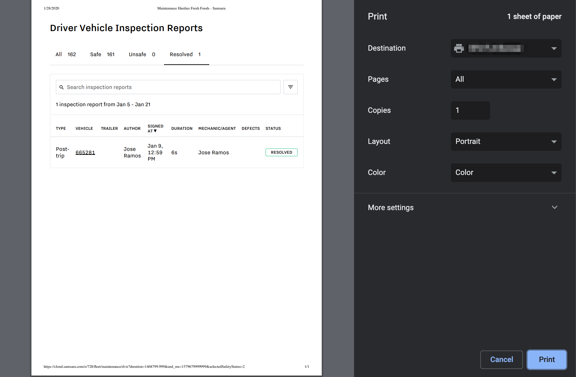Switch to the All 162 tab
The height and width of the screenshot is (377, 576).
click(66, 54)
